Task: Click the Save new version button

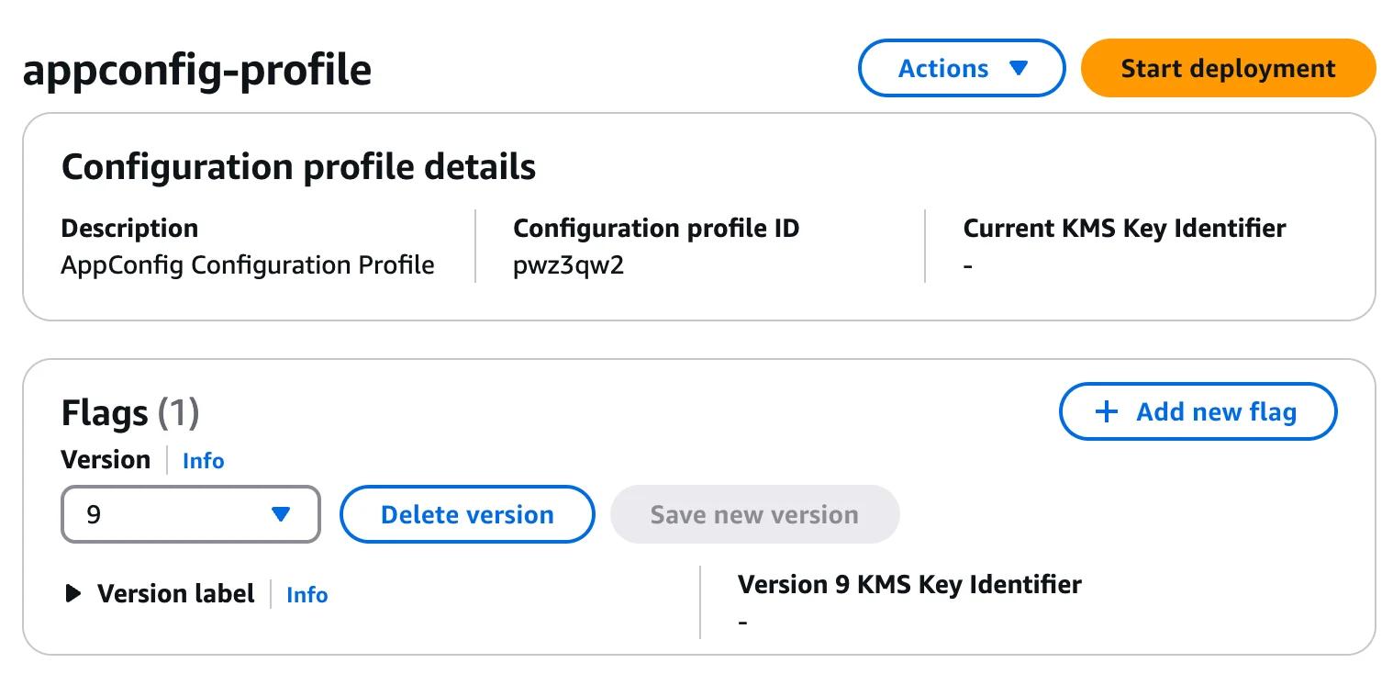Action: 754,514
